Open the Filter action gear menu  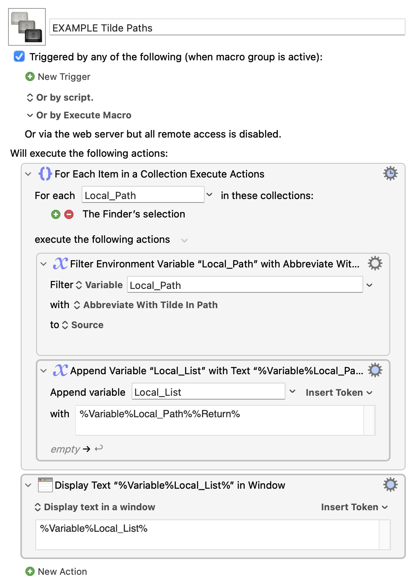click(375, 264)
